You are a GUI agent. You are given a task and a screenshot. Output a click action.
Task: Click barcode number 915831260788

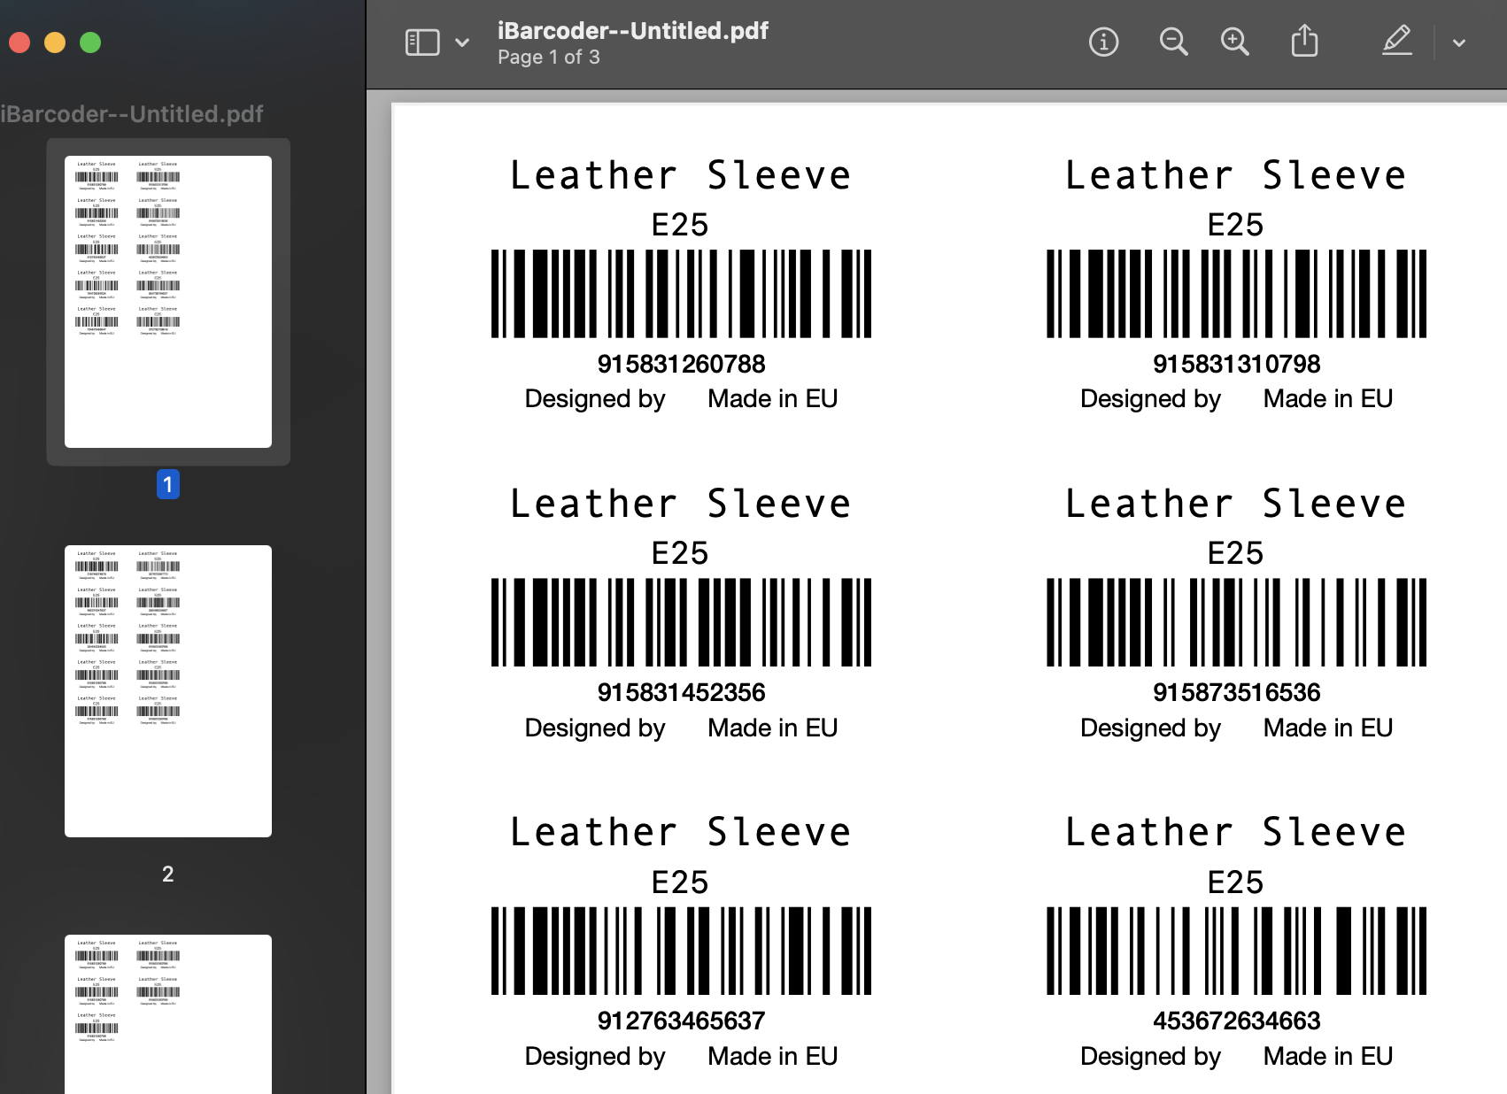[681, 364]
